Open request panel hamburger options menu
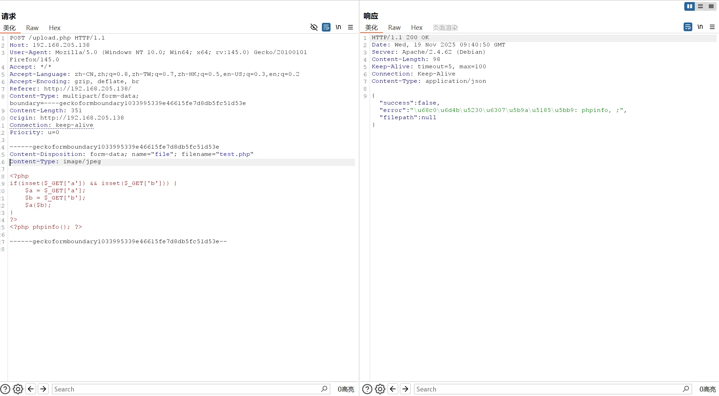719x396 pixels. pyautogui.click(x=350, y=27)
